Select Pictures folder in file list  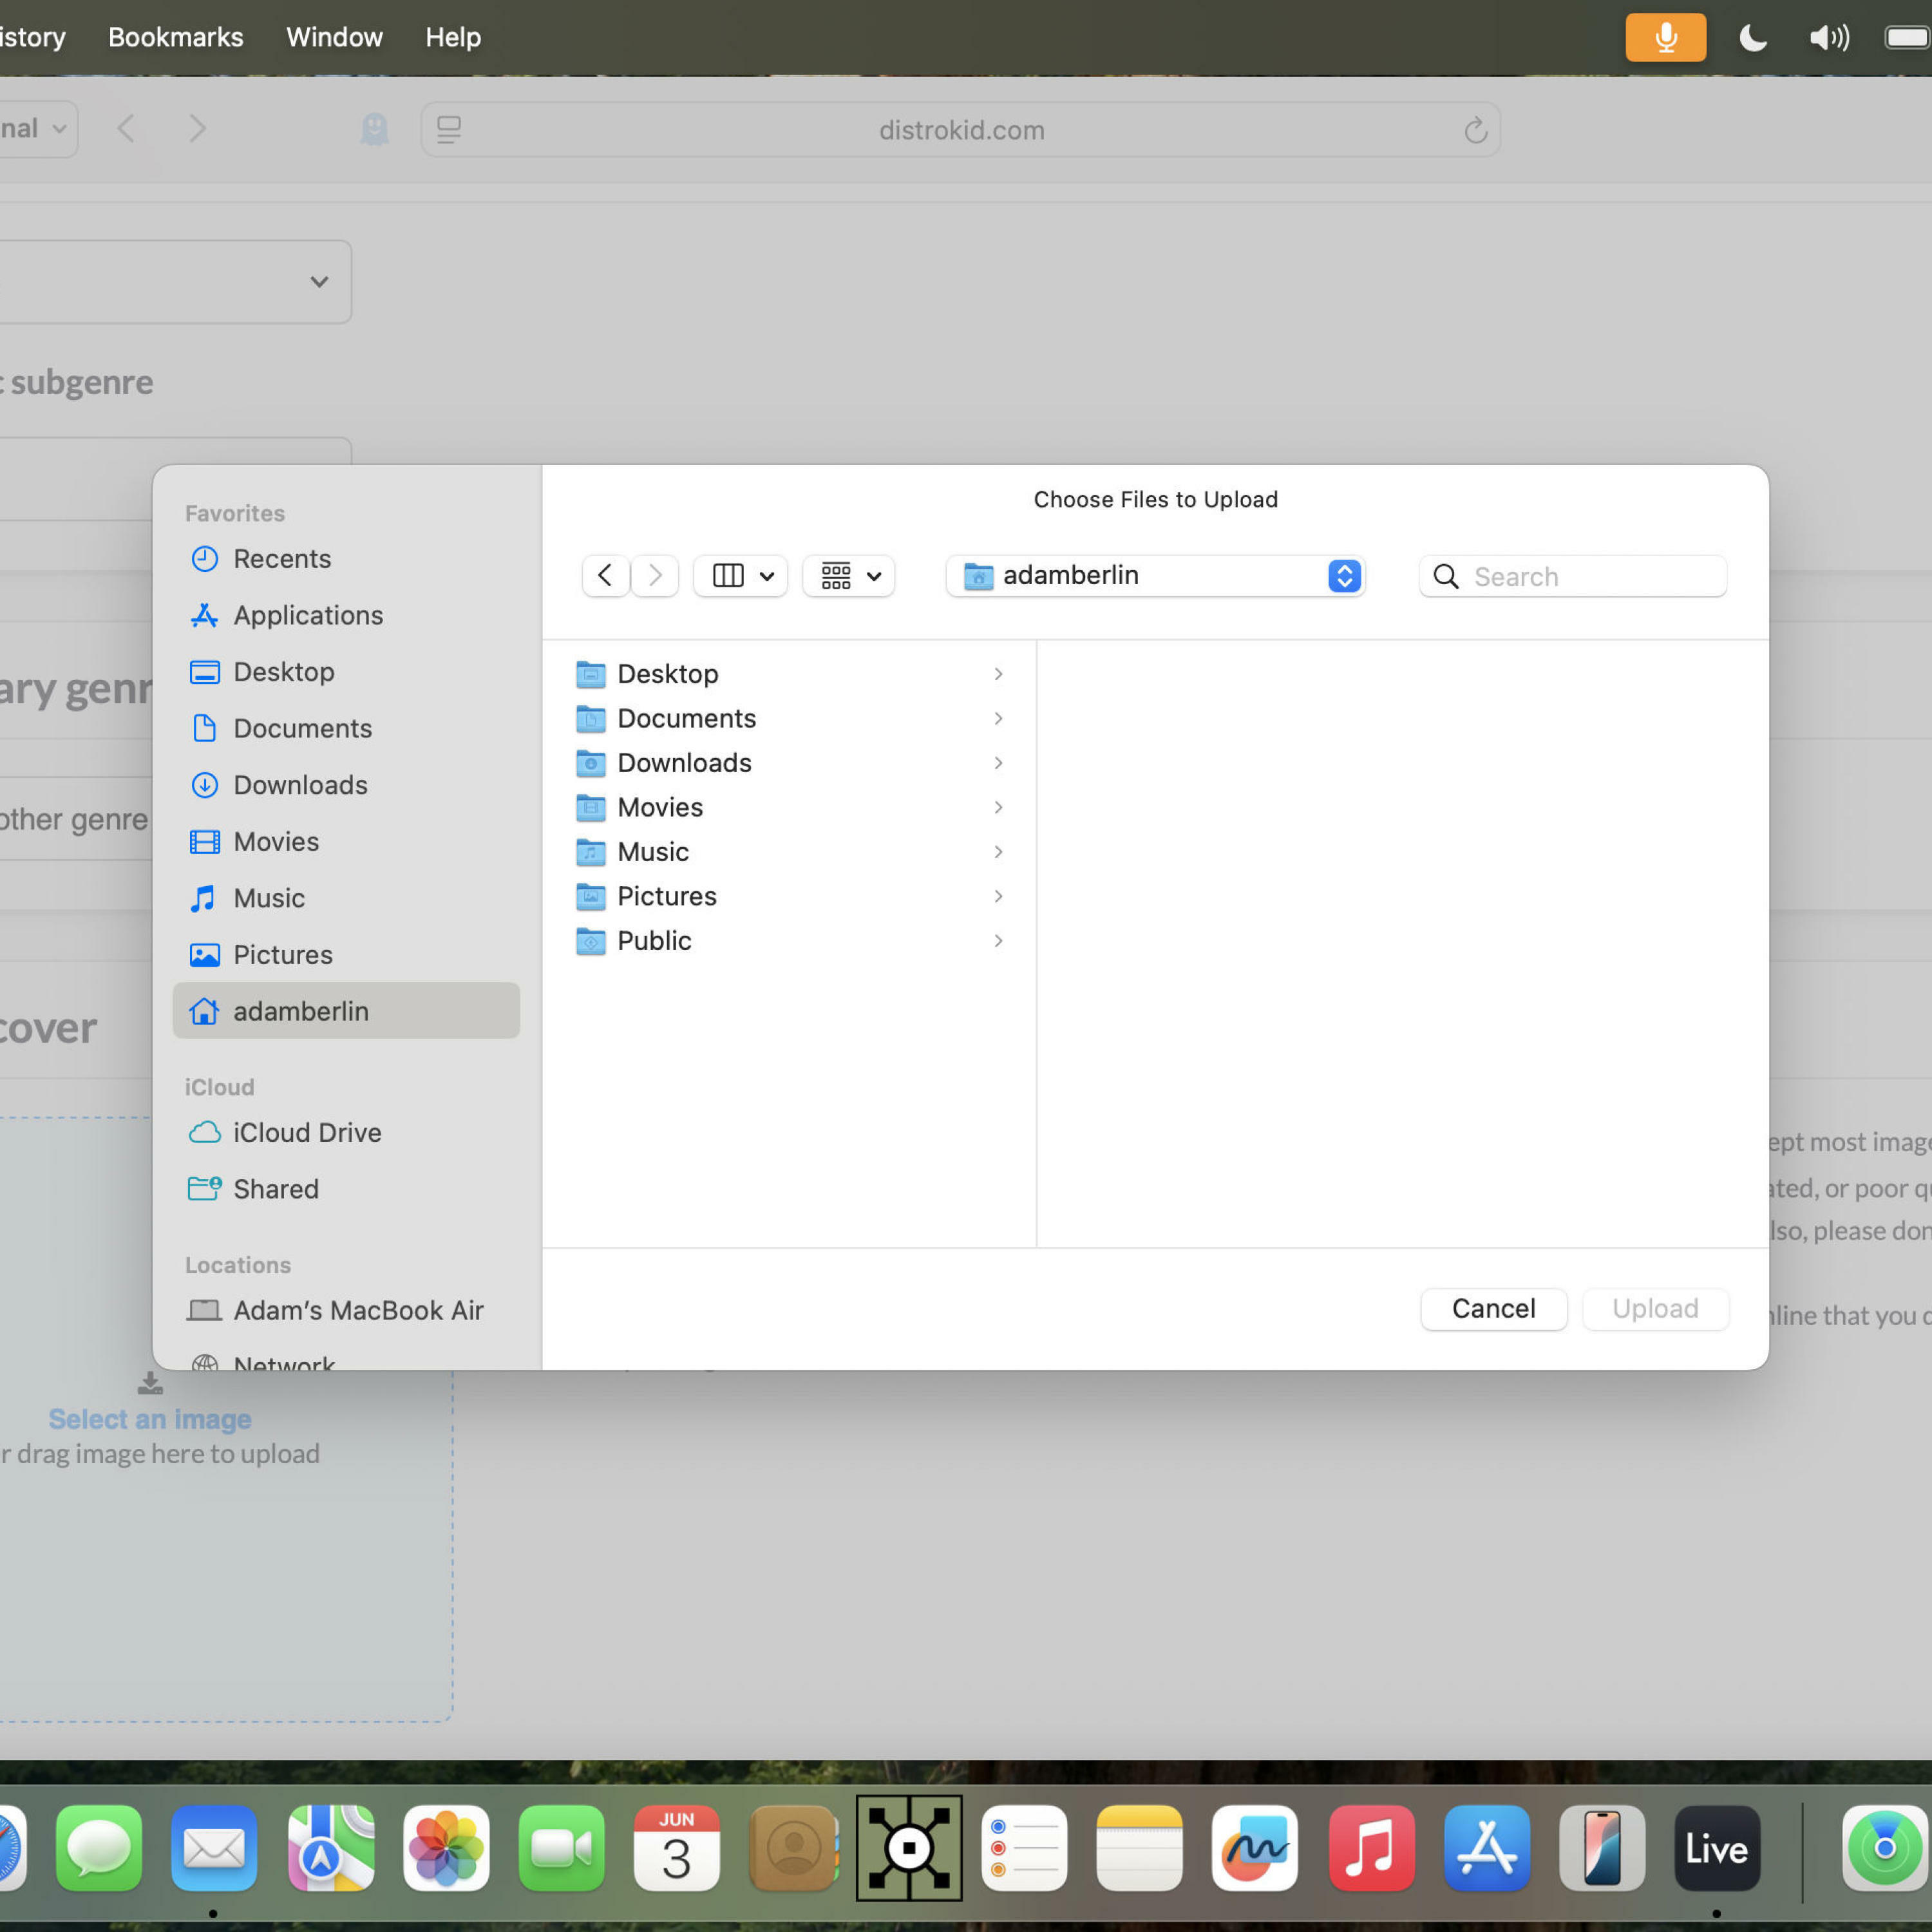[790, 896]
